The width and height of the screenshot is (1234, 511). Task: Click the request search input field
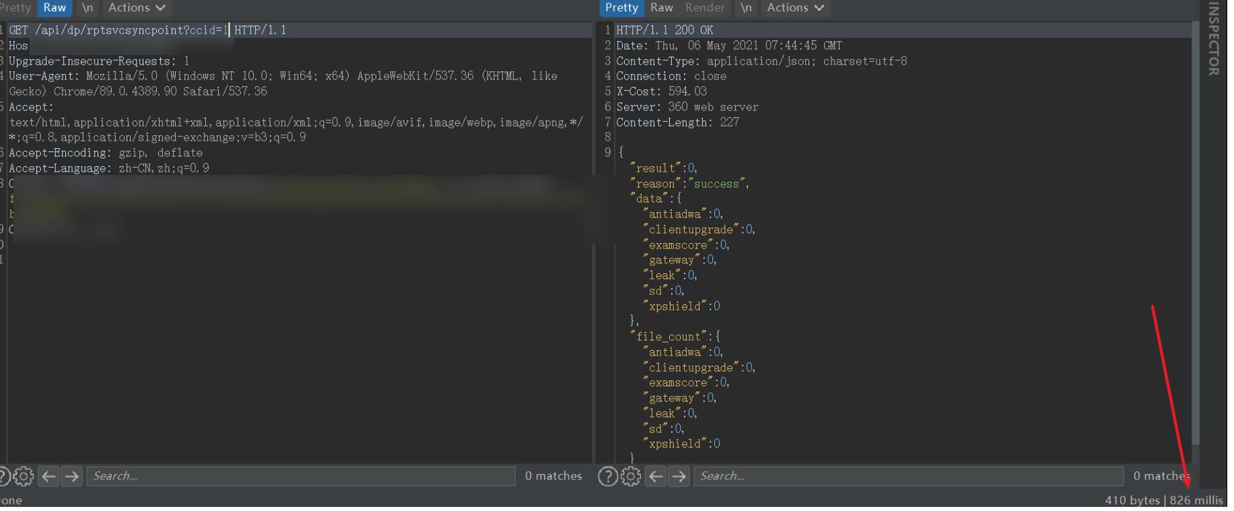point(301,476)
